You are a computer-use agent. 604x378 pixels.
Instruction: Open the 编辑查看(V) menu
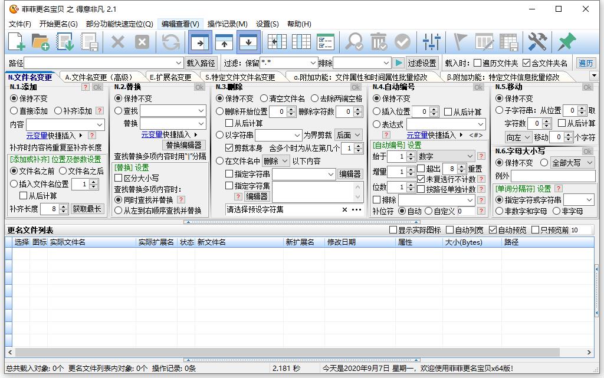click(x=180, y=24)
